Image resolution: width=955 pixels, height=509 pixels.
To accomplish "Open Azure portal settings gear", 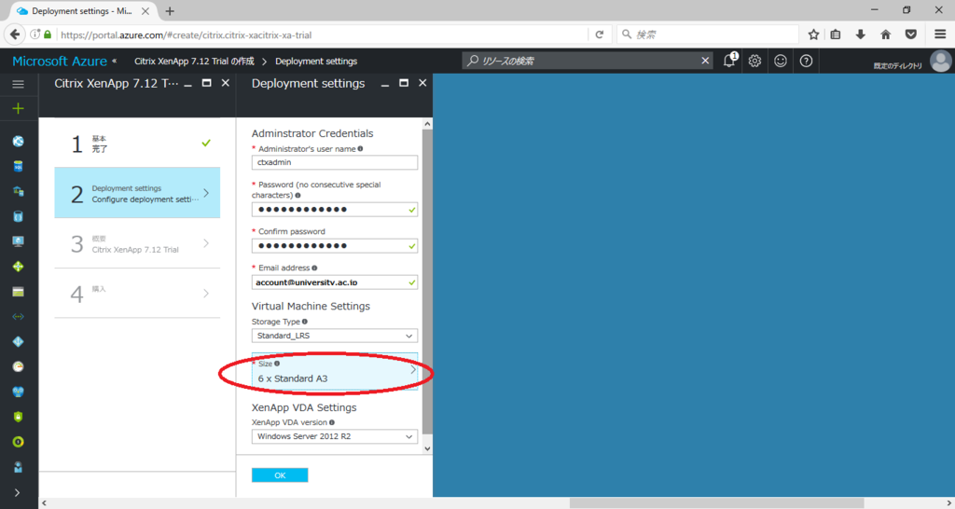I will click(754, 61).
